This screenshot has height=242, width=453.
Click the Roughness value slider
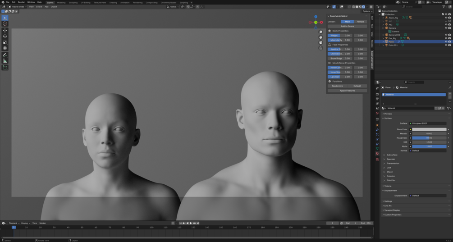click(x=429, y=138)
